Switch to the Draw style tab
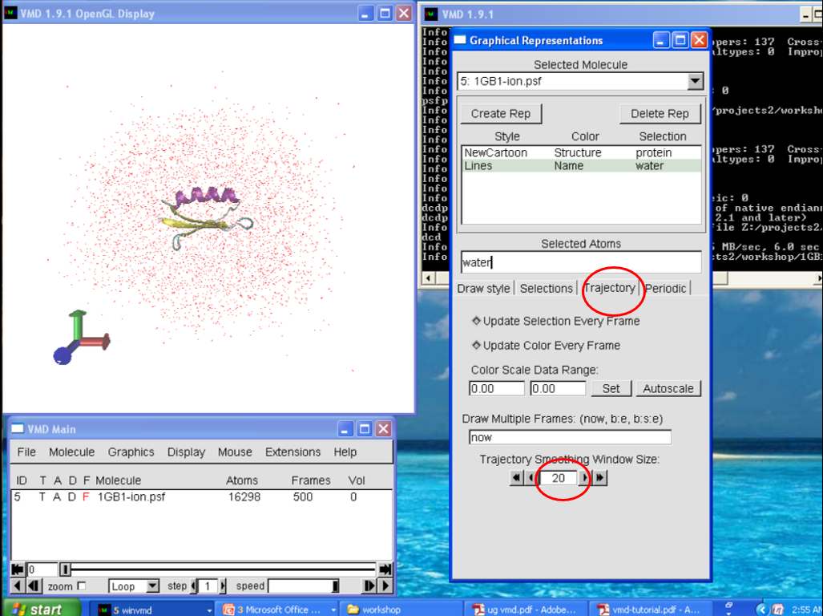The height and width of the screenshot is (616, 823). pyautogui.click(x=483, y=288)
